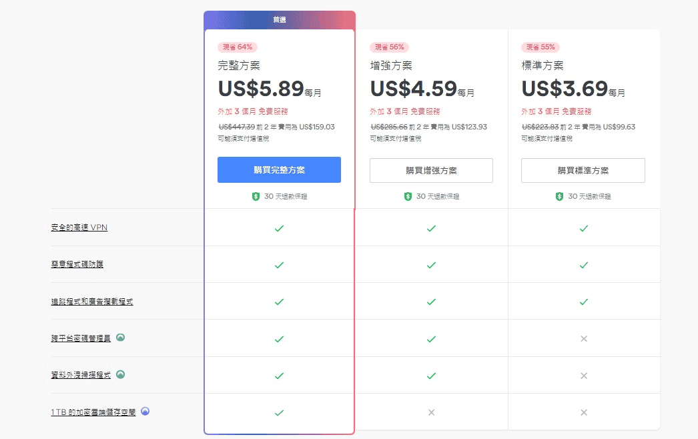Screen dimensions: 698x439
Task: Click checkmark for 追蹤程式和廣告攔截程式 in 增強方案 column
Action: (431, 302)
